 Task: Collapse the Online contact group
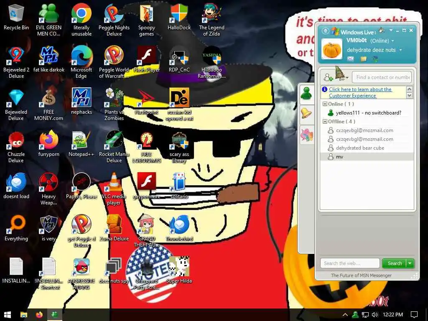pos(325,104)
